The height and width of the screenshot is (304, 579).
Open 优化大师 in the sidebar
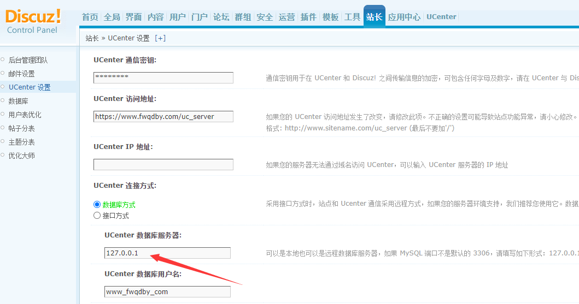(x=21, y=156)
